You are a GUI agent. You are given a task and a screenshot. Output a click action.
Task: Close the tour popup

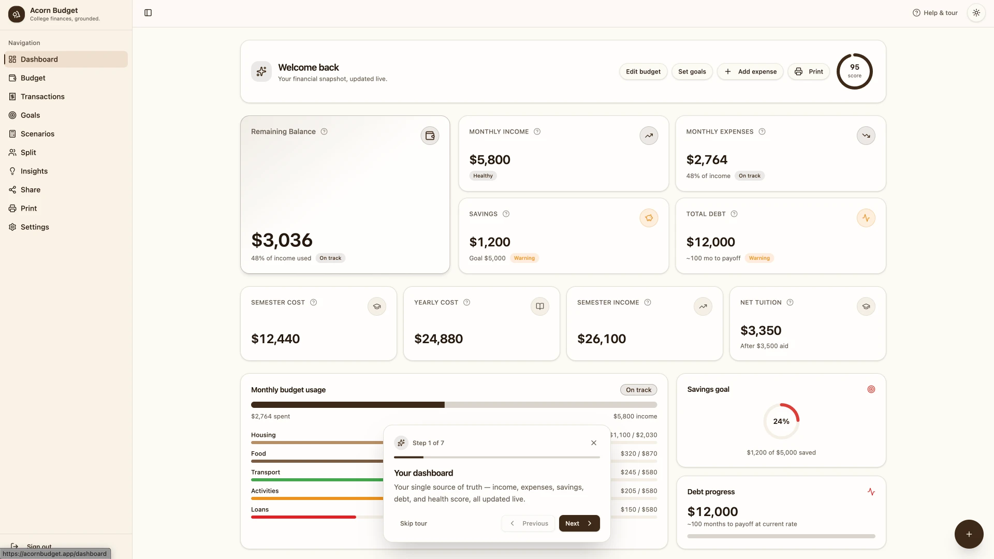pyautogui.click(x=593, y=443)
